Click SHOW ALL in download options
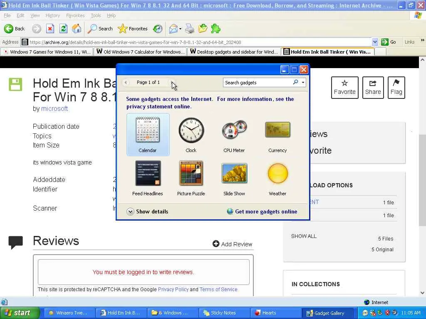This screenshot has height=319, width=426. click(304, 236)
